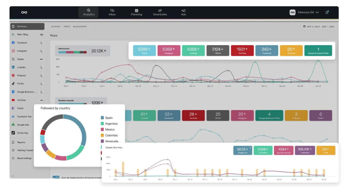The width and height of the screenshot is (348, 188).
Task: Open the Metricool infinity logo home
Action: point(24,12)
